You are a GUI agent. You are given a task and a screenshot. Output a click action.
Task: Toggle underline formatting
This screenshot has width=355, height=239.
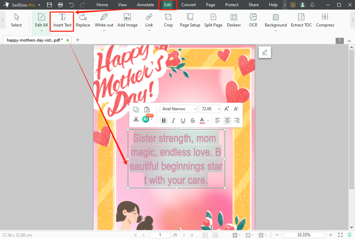183,121
